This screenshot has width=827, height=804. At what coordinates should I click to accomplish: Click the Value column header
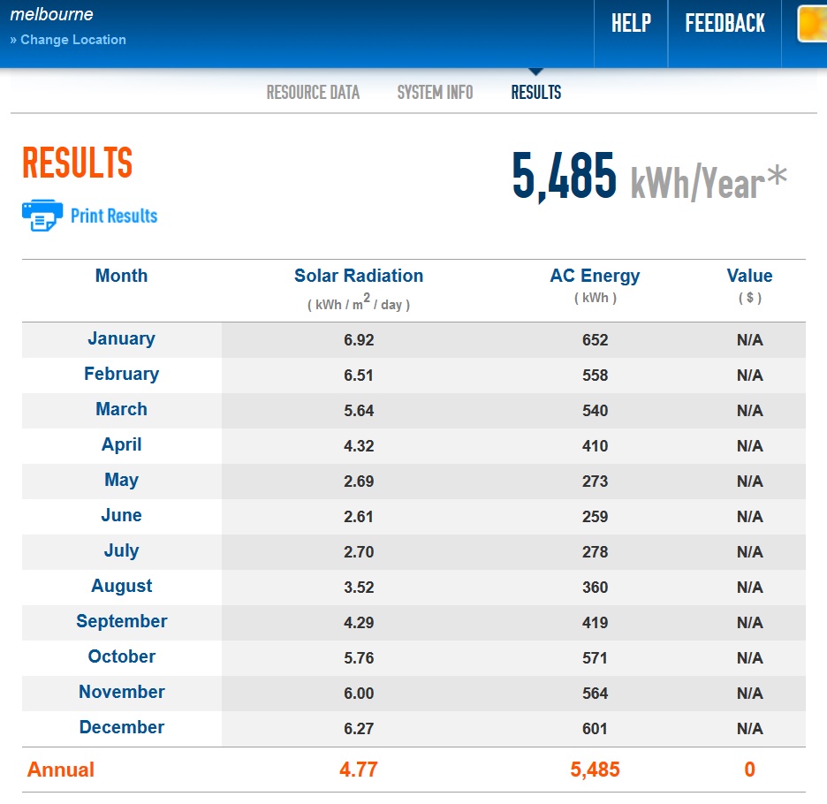[x=749, y=276]
